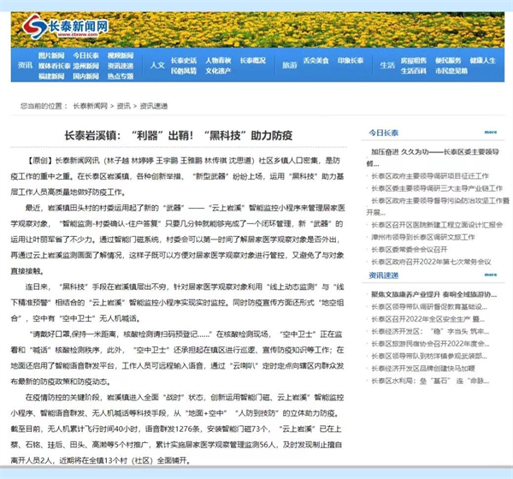Open 今日长泰 in the top navigation bar
This screenshot has width=513, height=479.
pyautogui.click(x=85, y=56)
